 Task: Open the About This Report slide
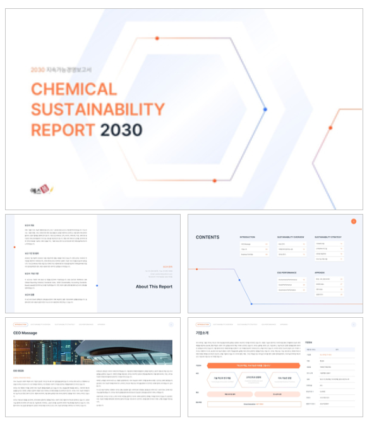[x=93, y=263]
